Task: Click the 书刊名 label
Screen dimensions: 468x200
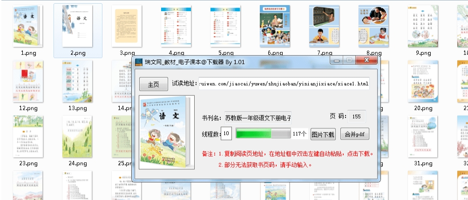Action: 212,118
